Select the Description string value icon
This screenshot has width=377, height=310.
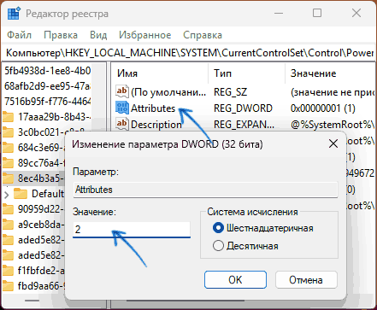(122, 124)
